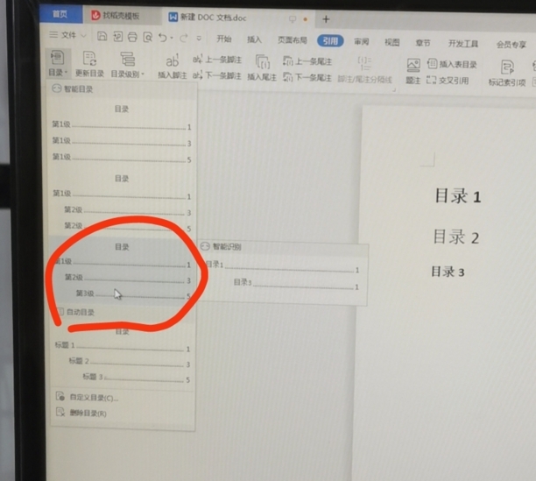The image size is (536, 481).
Task: Click 脚注/尾注分隔线 separator icon
Action: click(364, 64)
